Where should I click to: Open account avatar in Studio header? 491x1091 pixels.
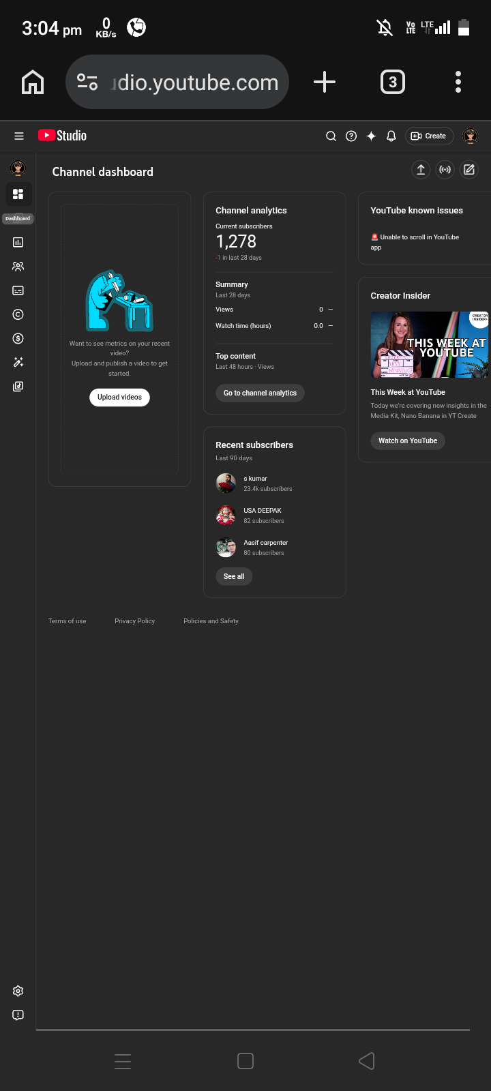(471, 136)
